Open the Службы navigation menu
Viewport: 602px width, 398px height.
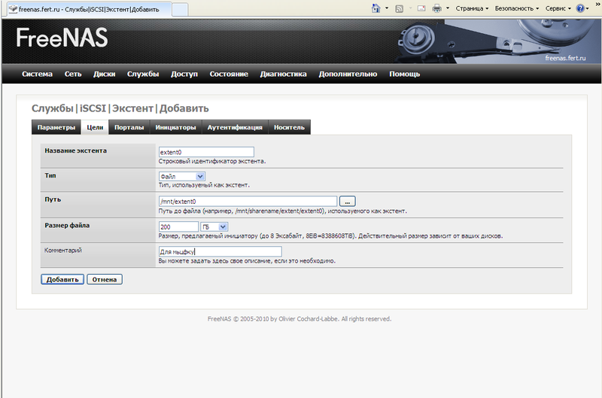143,74
